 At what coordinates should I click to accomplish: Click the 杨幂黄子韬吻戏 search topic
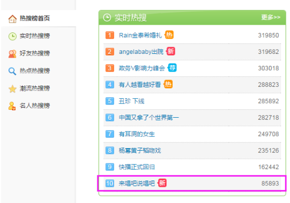click(140, 151)
